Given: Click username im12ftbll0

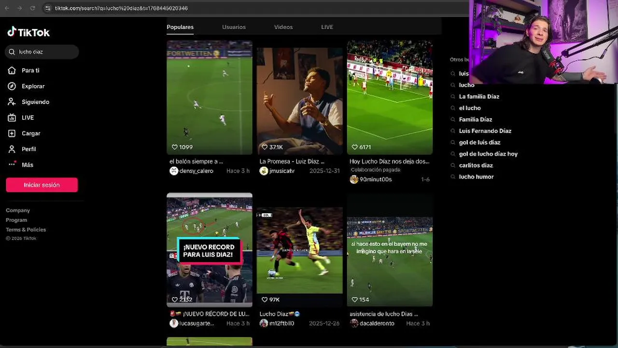Looking at the screenshot, I should [x=281, y=323].
